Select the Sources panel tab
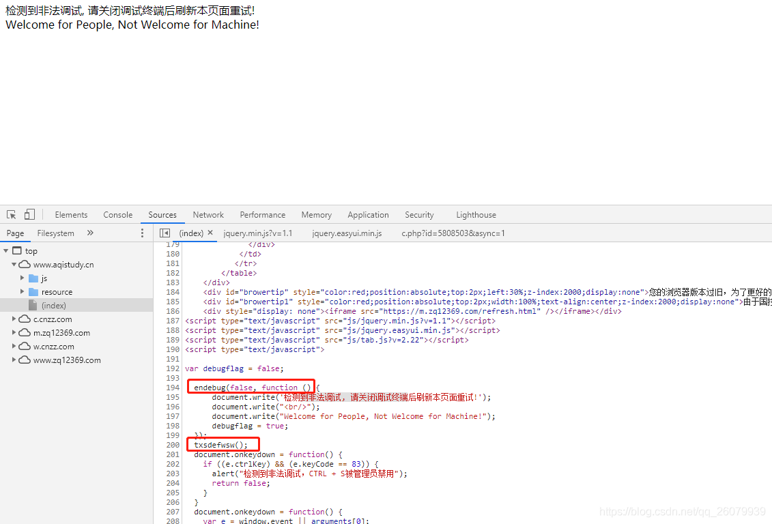This screenshot has width=772, height=524. [x=162, y=215]
